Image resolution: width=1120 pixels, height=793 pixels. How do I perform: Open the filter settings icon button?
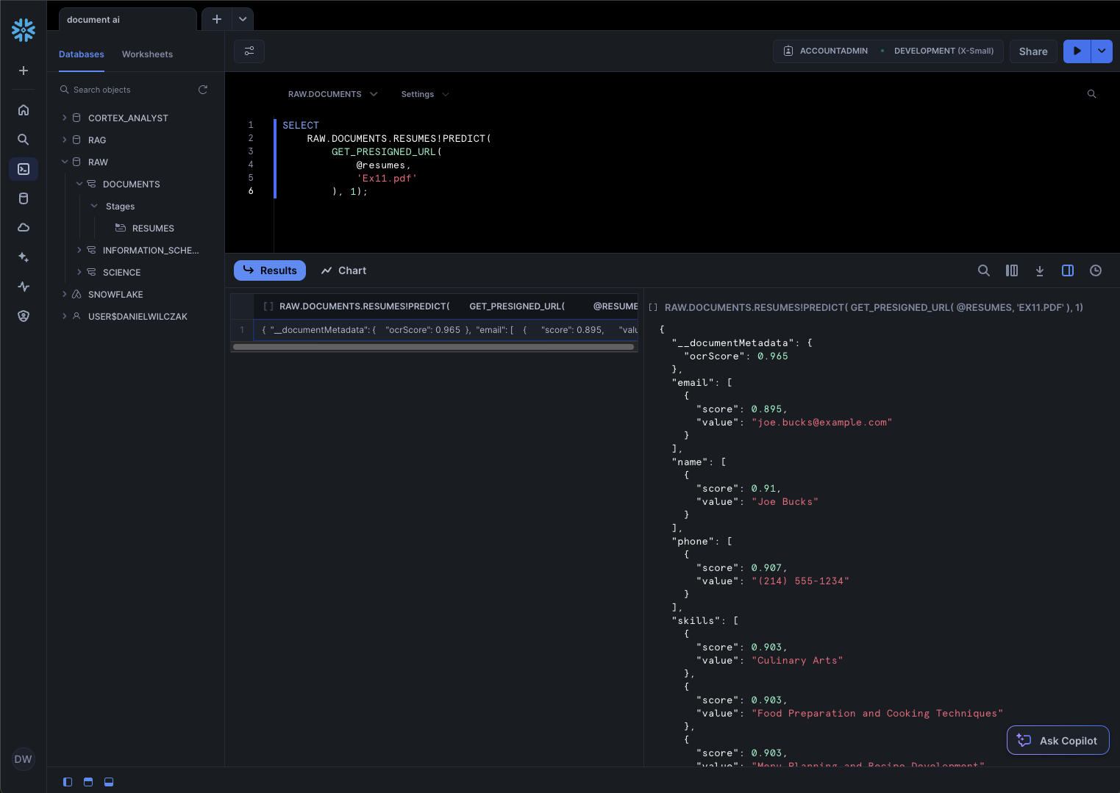tap(249, 51)
